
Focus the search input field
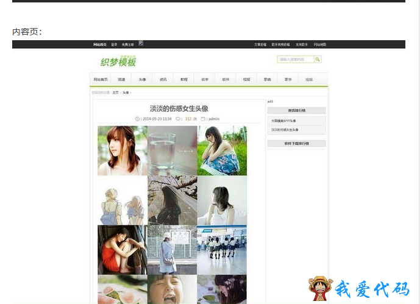tap(296, 60)
